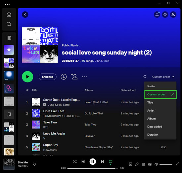Connect to a device

coord(150,164)
